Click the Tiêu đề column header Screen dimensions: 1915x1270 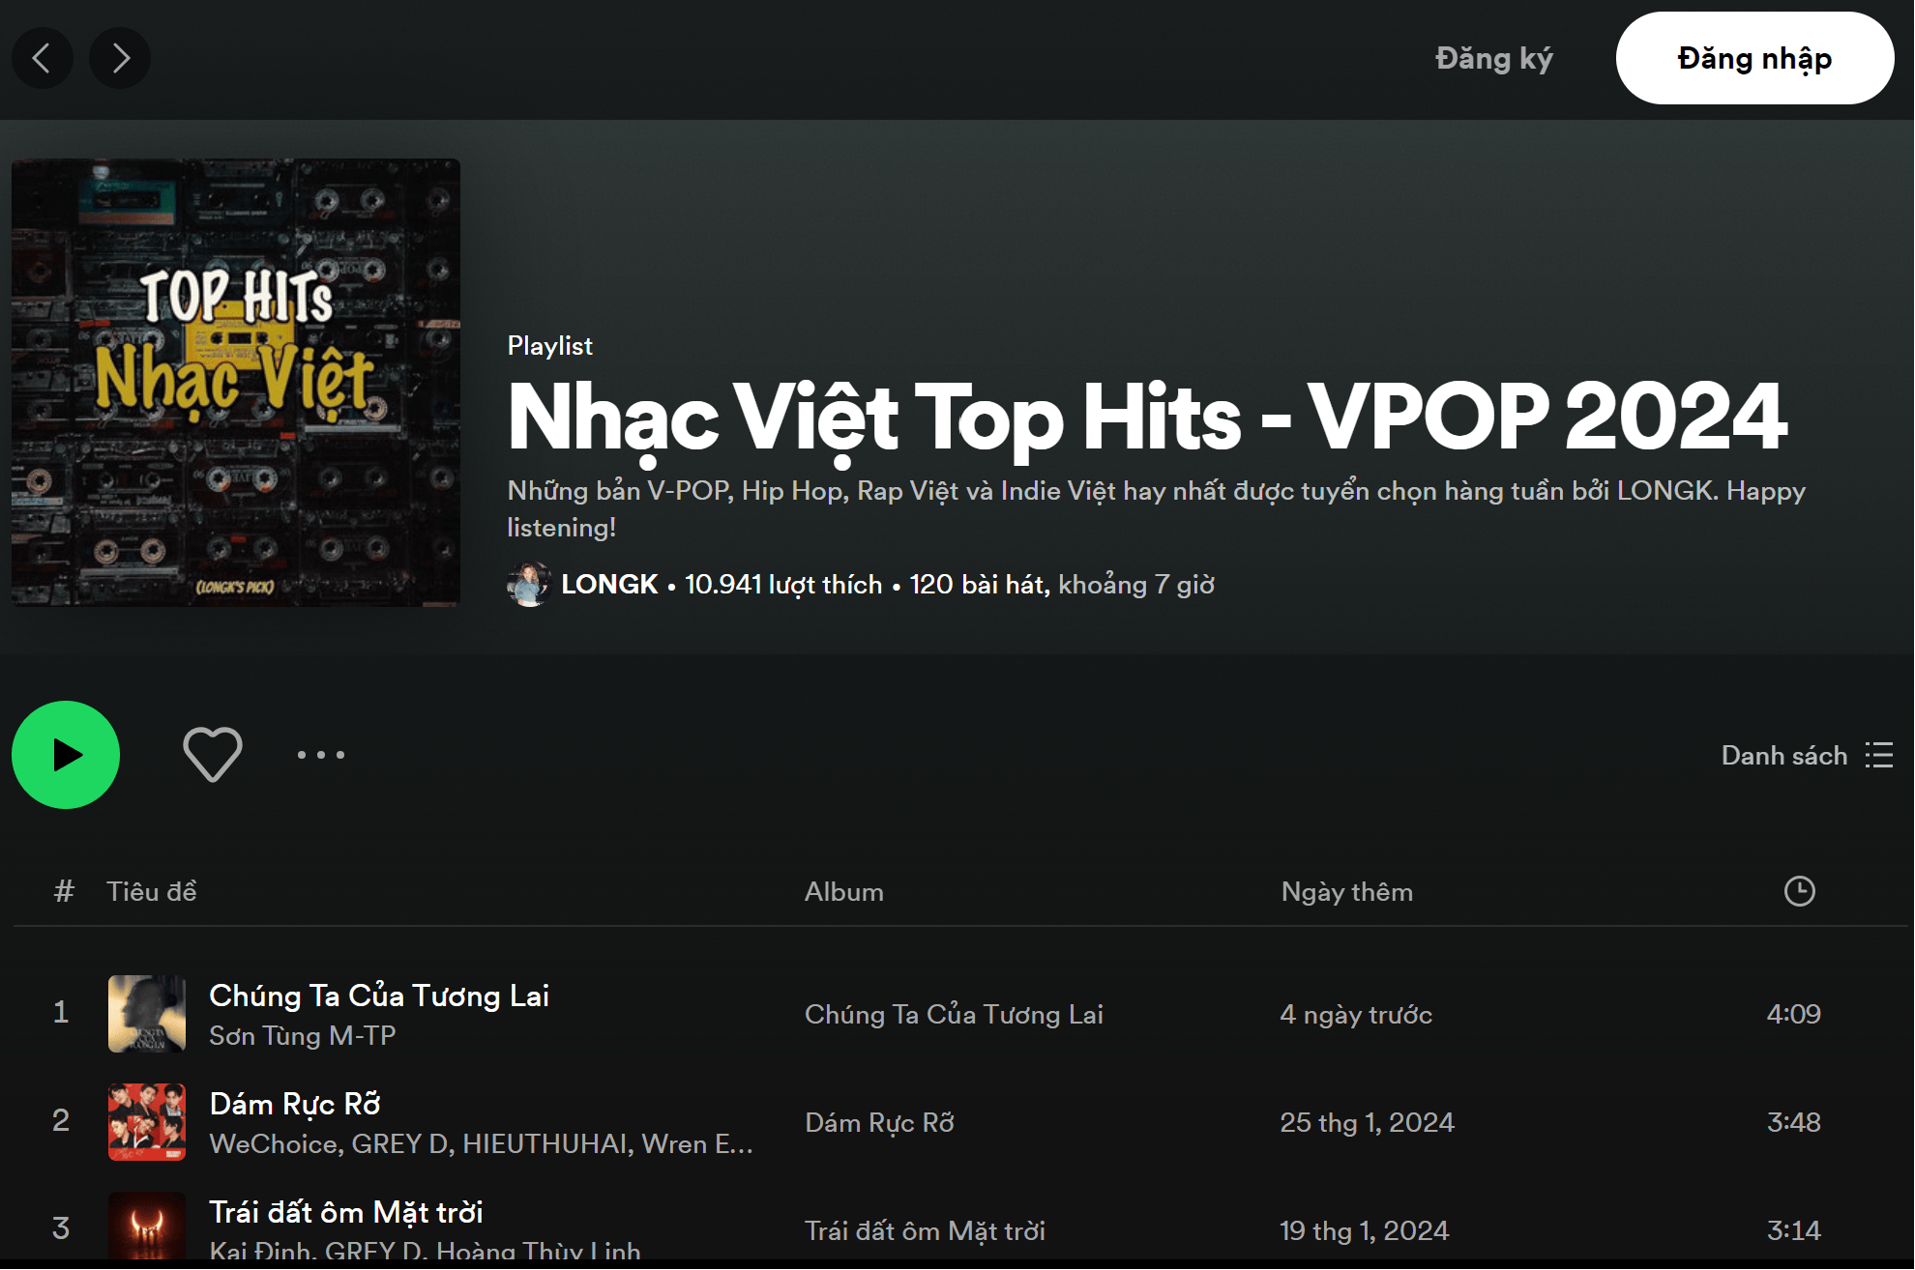[x=152, y=891]
